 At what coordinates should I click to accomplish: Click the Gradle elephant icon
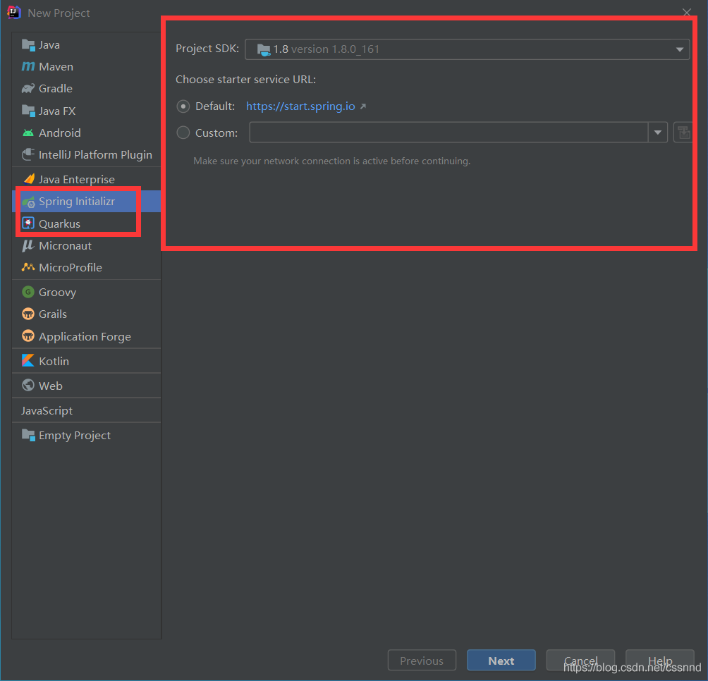(x=28, y=88)
